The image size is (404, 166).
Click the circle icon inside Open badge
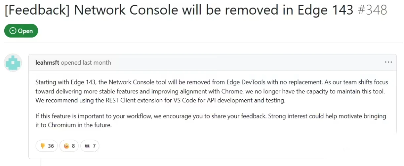[13, 31]
